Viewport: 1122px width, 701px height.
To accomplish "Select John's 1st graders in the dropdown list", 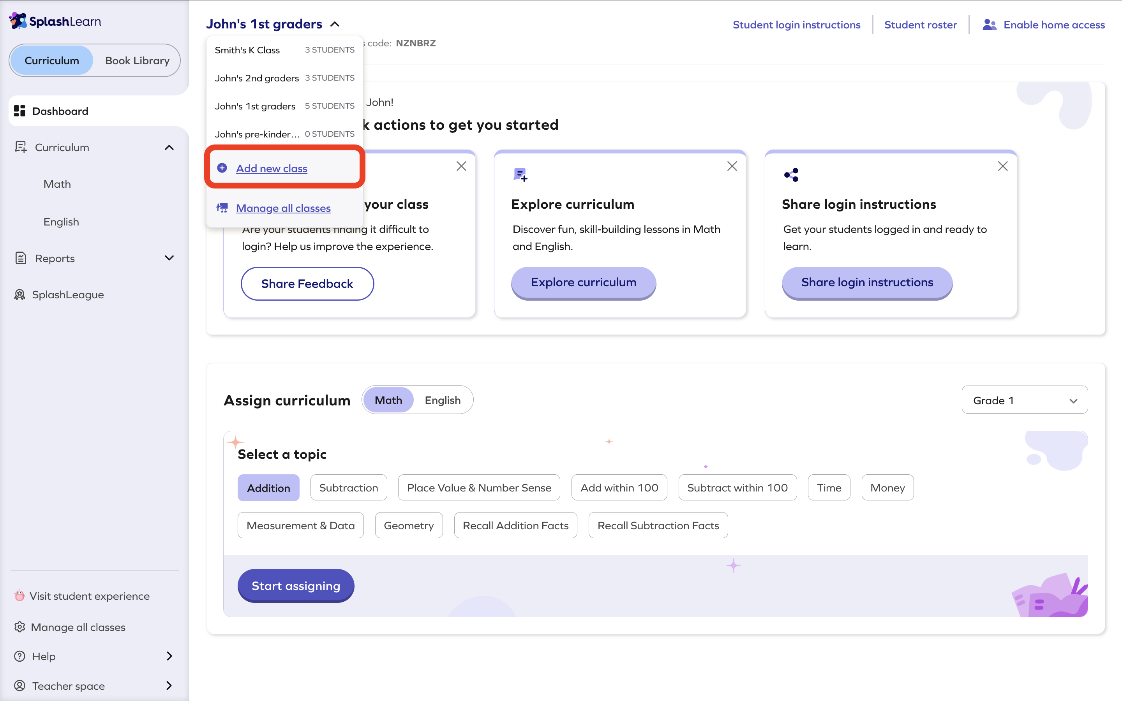I will pyautogui.click(x=285, y=106).
